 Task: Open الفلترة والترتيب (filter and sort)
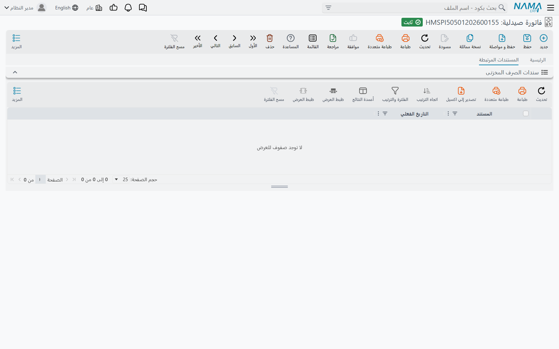tap(395, 91)
